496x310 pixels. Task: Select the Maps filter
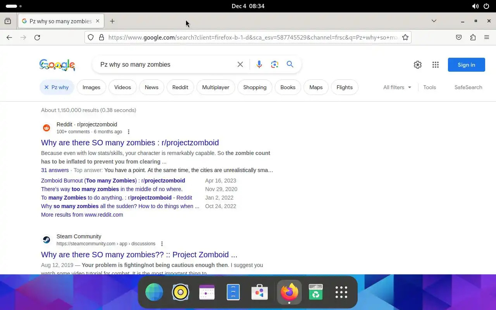point(316,88)
